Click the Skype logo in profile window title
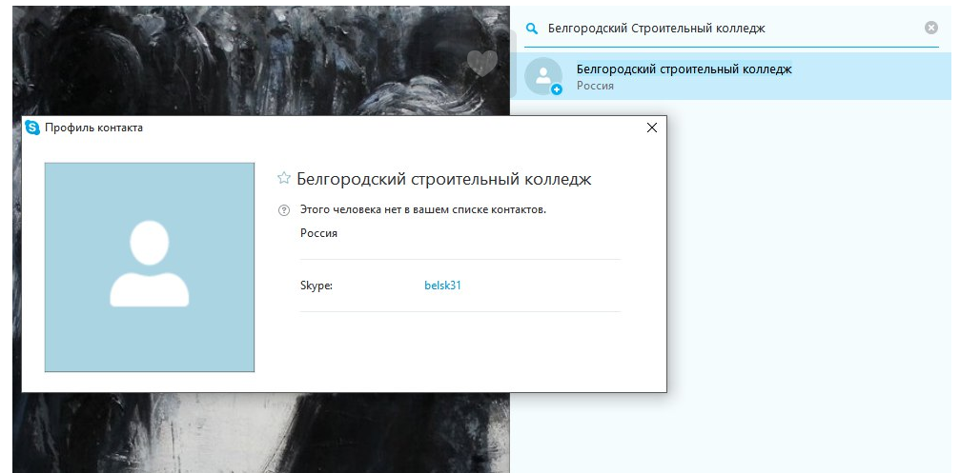Viewport: 960px width, 473px height. coord(32,128)
